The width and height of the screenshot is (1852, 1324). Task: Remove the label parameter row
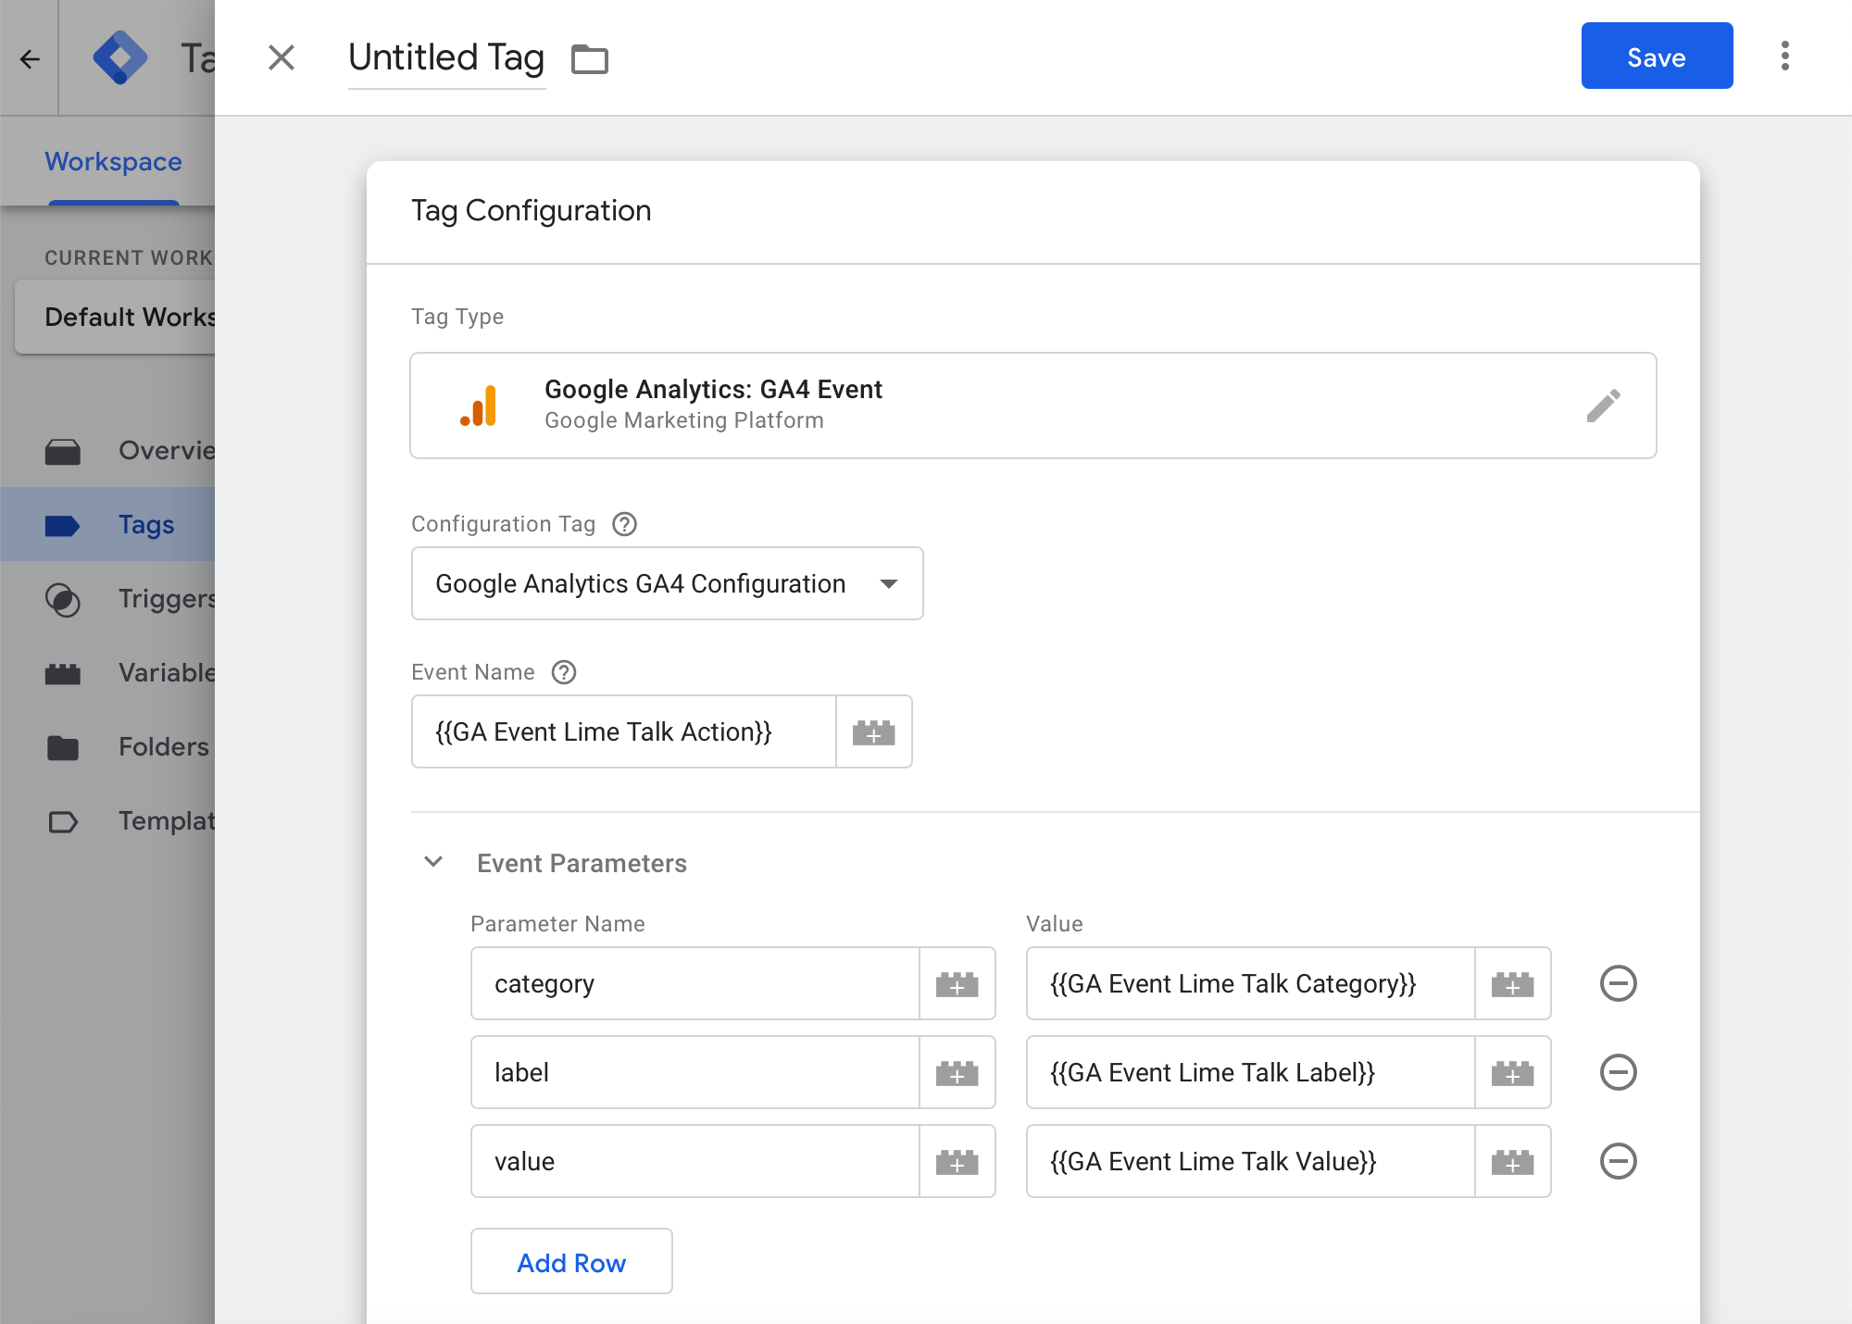pyautogui.click(x=1619, y=1072)
